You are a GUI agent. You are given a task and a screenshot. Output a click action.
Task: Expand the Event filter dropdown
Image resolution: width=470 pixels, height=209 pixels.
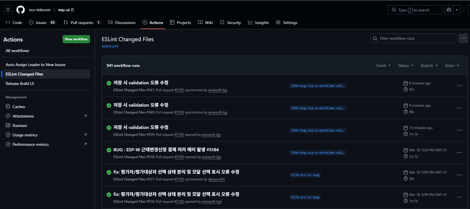383,65
